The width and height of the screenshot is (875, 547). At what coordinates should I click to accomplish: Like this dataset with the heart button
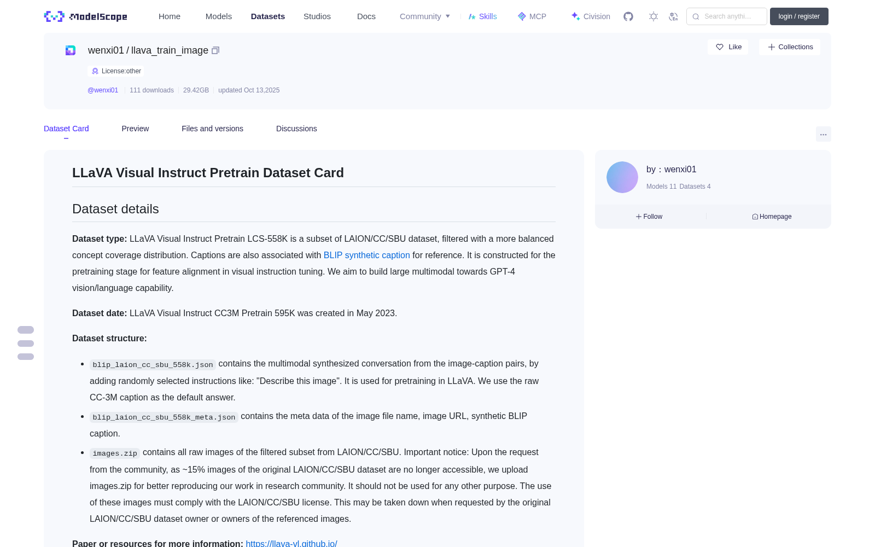[x=728, y=47]
